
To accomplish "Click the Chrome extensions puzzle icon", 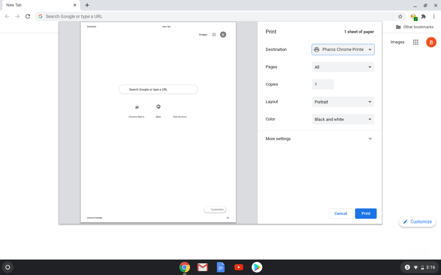I will 423,16.
